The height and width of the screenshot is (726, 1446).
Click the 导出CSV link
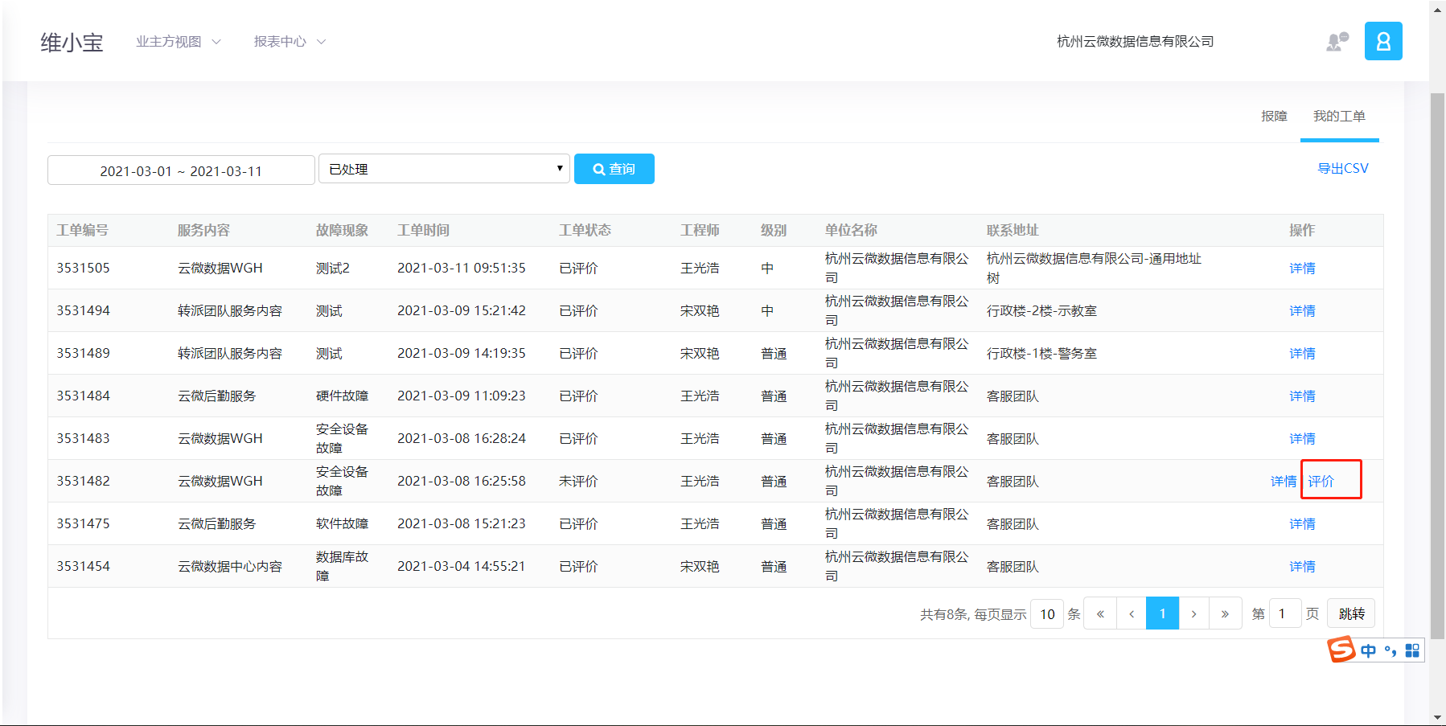click(x=1342, y=168)
